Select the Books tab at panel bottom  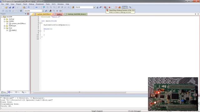tap(11, 92)
